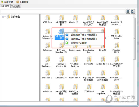Viewport: 139px width, 107px height.
Task: Open the 云盘登录 cloud login button
Action: pyautogui.click(x=7, y=2)
